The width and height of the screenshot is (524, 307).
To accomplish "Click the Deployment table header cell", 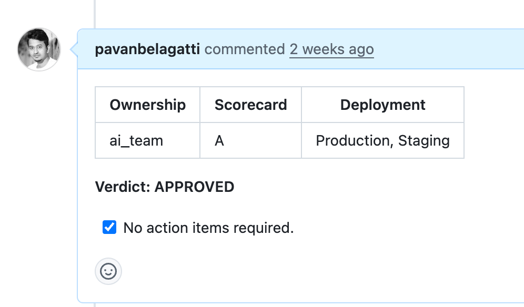I will 382,105.
